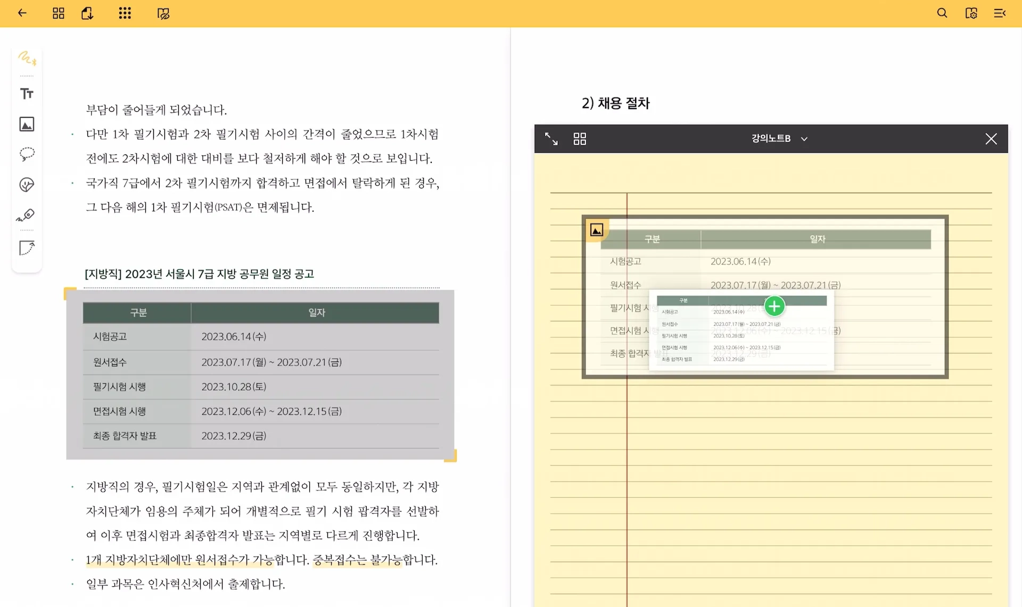
Task: Open the hamburger sidebar menu
Action: (1000, 13)
